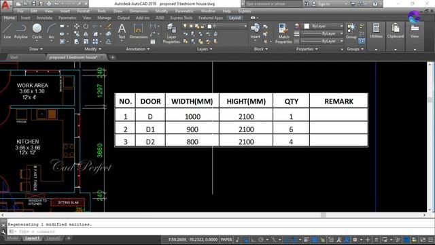The width and height of the screenshot is (435, 245).
Task: Add a new drawing tab with plus button
Action: [113, 57]
